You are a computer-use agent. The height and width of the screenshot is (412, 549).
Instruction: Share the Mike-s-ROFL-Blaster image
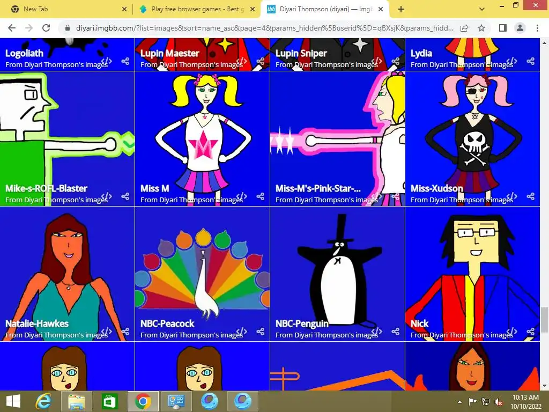125,196
